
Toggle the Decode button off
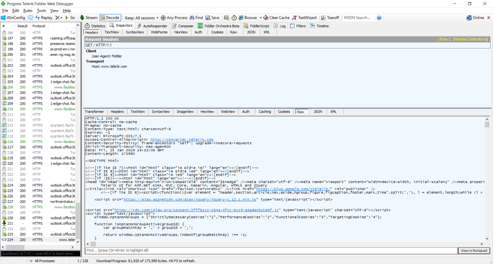110,18
